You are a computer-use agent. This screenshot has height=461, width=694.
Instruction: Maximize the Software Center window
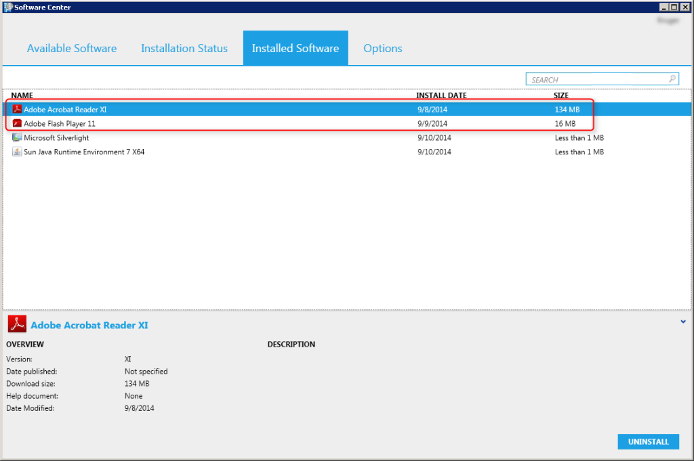(x=674, y=7)
